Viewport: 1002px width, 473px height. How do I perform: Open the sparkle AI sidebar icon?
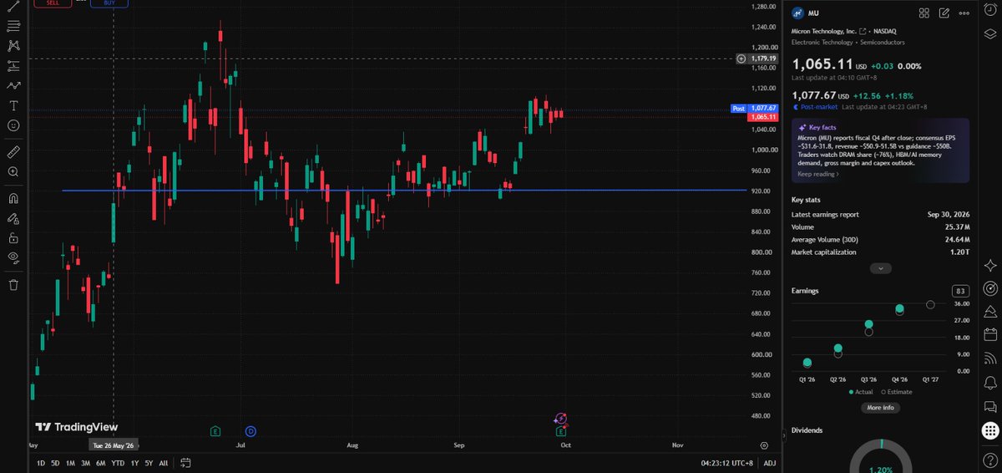point(989,266)
